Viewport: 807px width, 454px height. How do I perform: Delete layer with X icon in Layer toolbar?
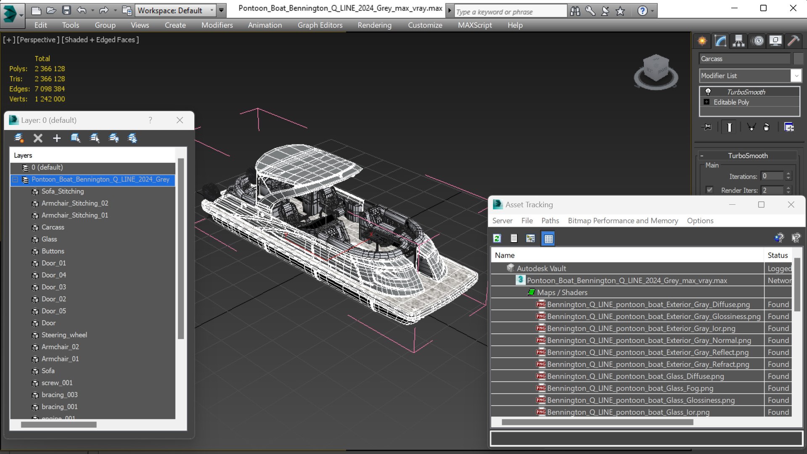pos(38,138)
